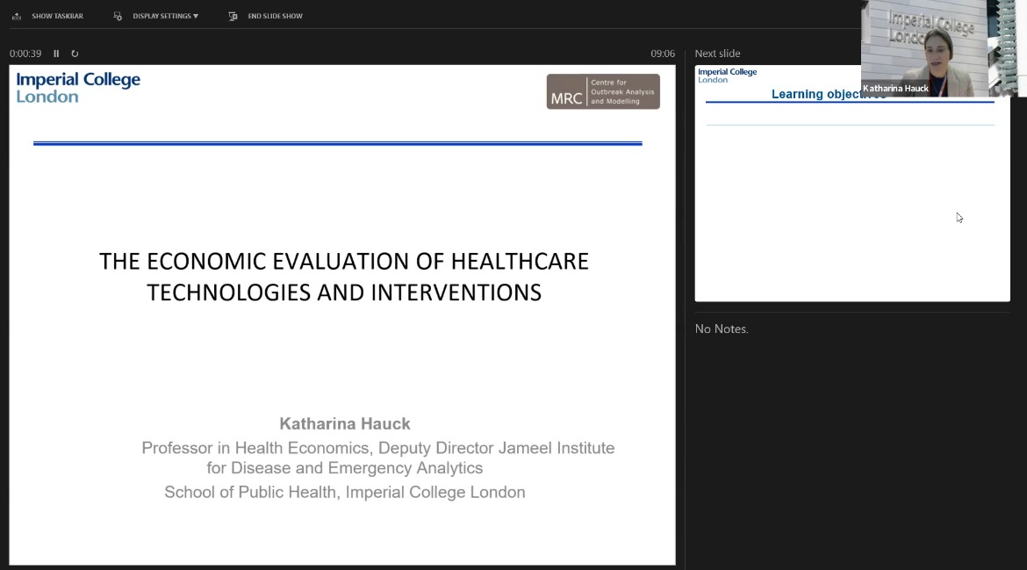Click the Show Taskbar icon
The height and width of the screenshot is (570, 1027).
[17, 16]
